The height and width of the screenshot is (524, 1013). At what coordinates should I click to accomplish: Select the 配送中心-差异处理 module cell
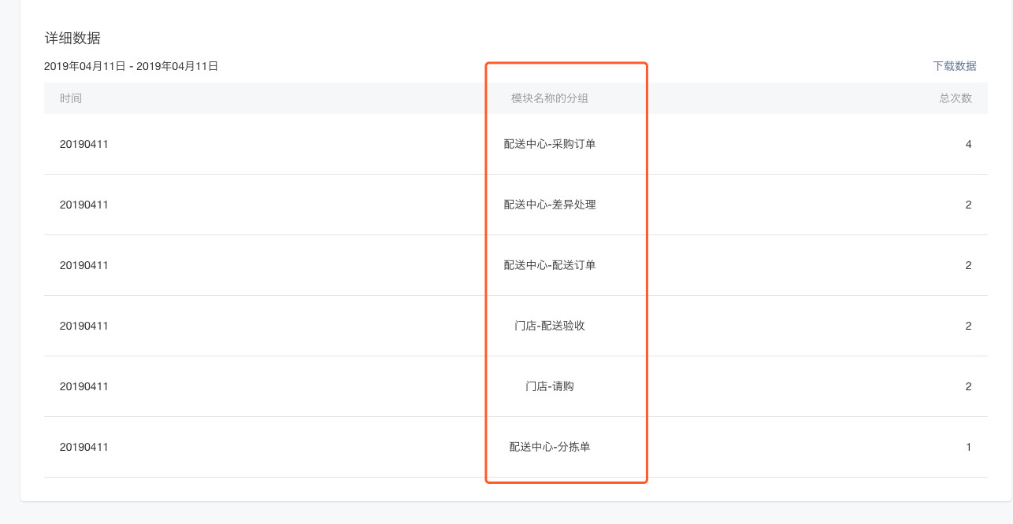tap(550, 205)
